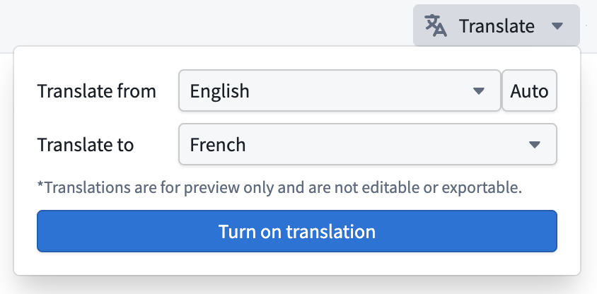The height and width of the screenshot is (294, 597).
Task: Close the translation popup via Translate
Action: pyautogui.click(x=496, y=25)
